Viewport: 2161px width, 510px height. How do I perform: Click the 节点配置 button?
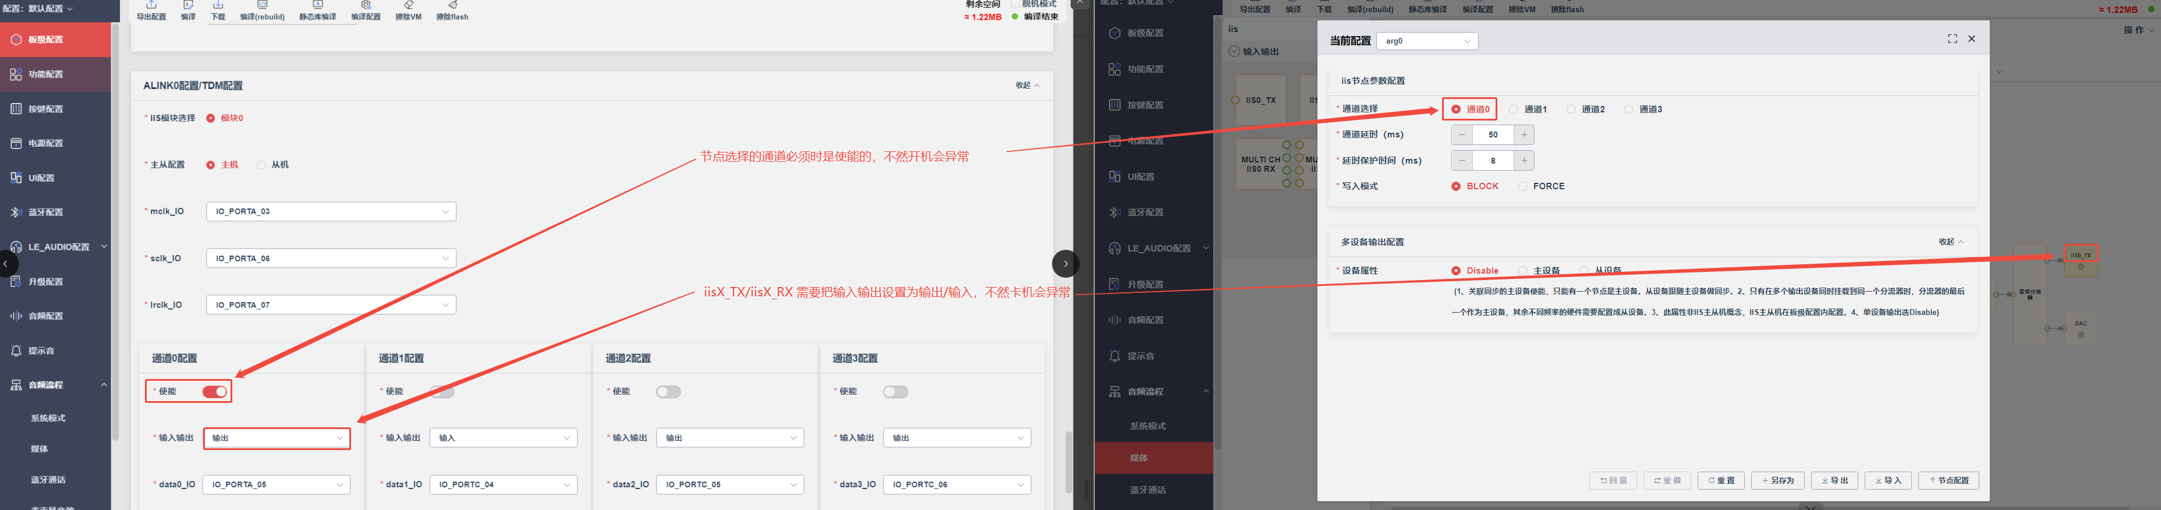pos(1949,481)
